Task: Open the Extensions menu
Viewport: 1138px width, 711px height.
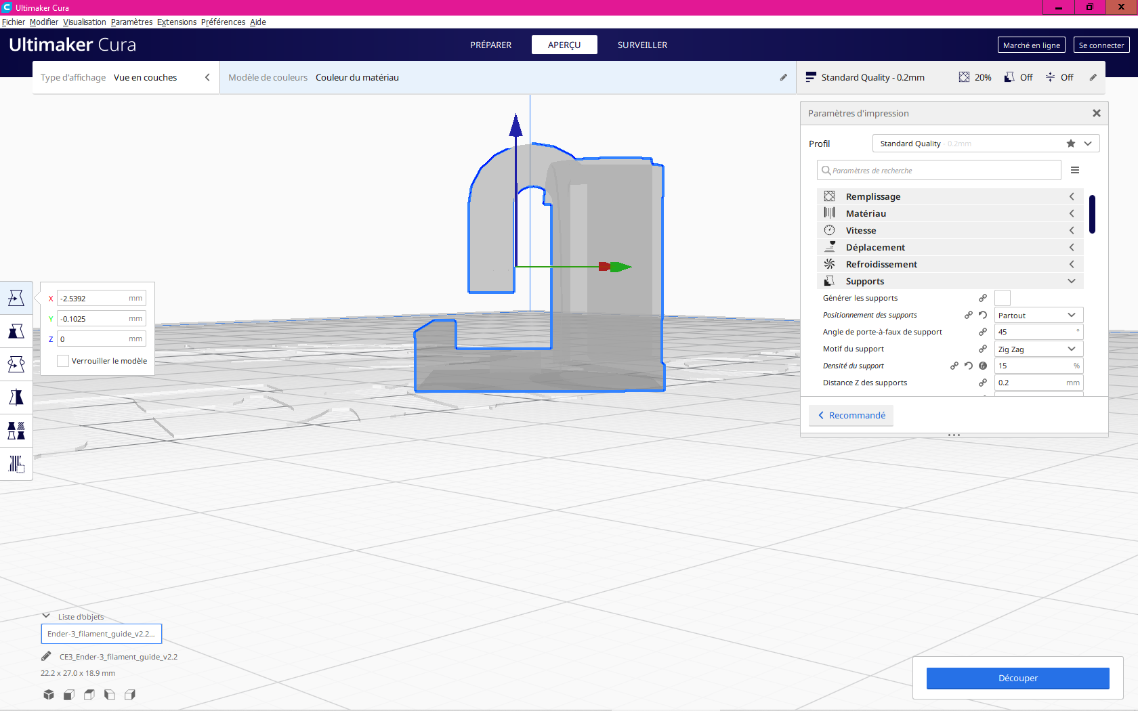Action: (177, 22)
